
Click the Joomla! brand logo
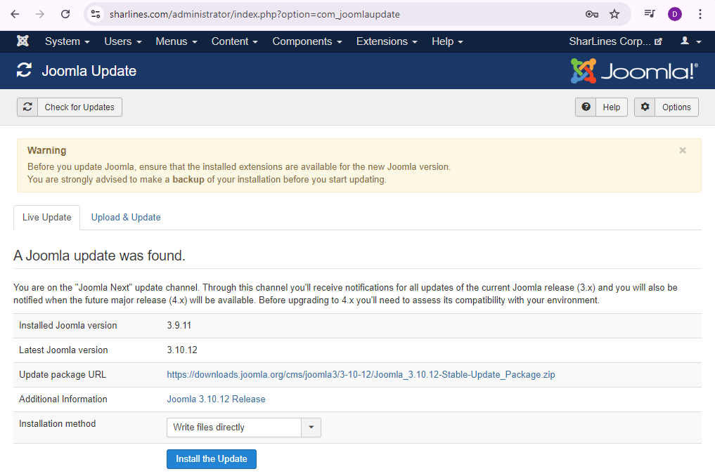pyautogui.click(x=634, y=71)
